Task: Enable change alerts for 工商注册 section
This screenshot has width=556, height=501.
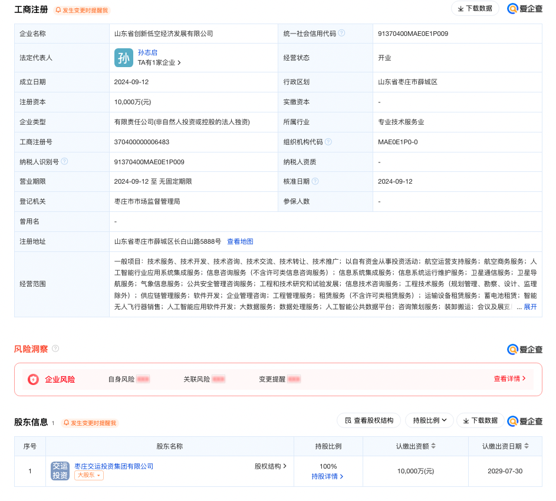Action: pyautogui.click(x=82, y=10)
